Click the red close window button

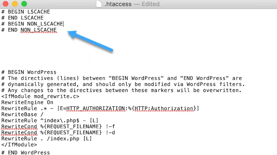click(5, 4)
